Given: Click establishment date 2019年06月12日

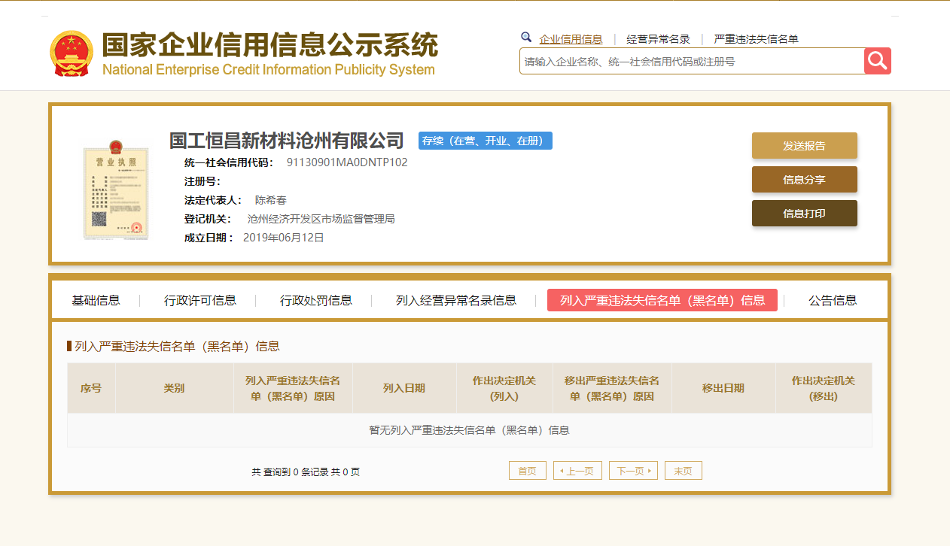Looking at the screenshot, I should point(284,238).
